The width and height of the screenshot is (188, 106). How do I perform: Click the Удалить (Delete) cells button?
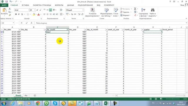[x=126, y=12]
